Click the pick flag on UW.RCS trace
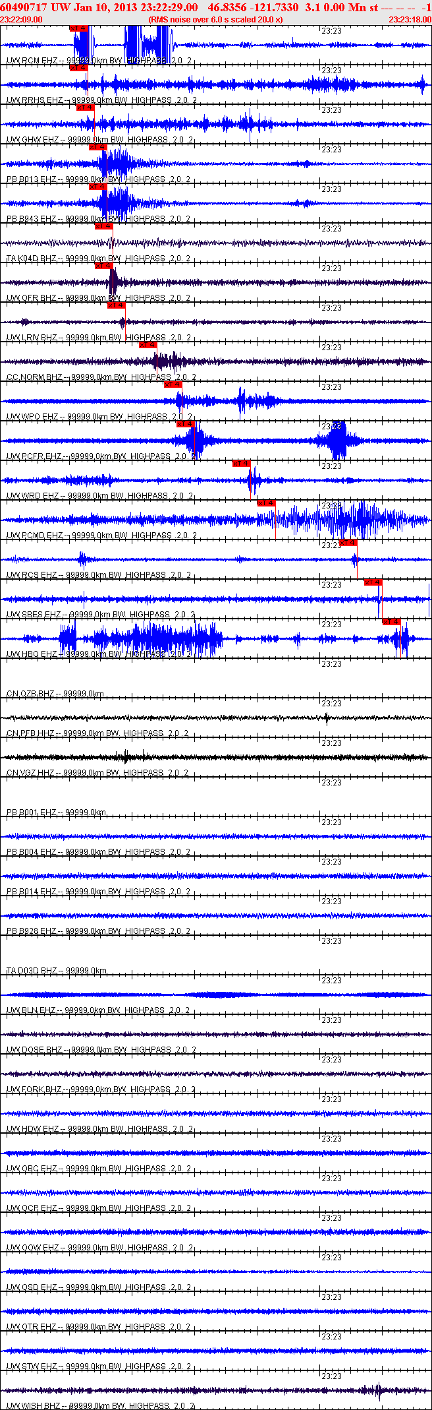Image resolution: width=432 pixels, height=1410 pixels. [348, 543]
